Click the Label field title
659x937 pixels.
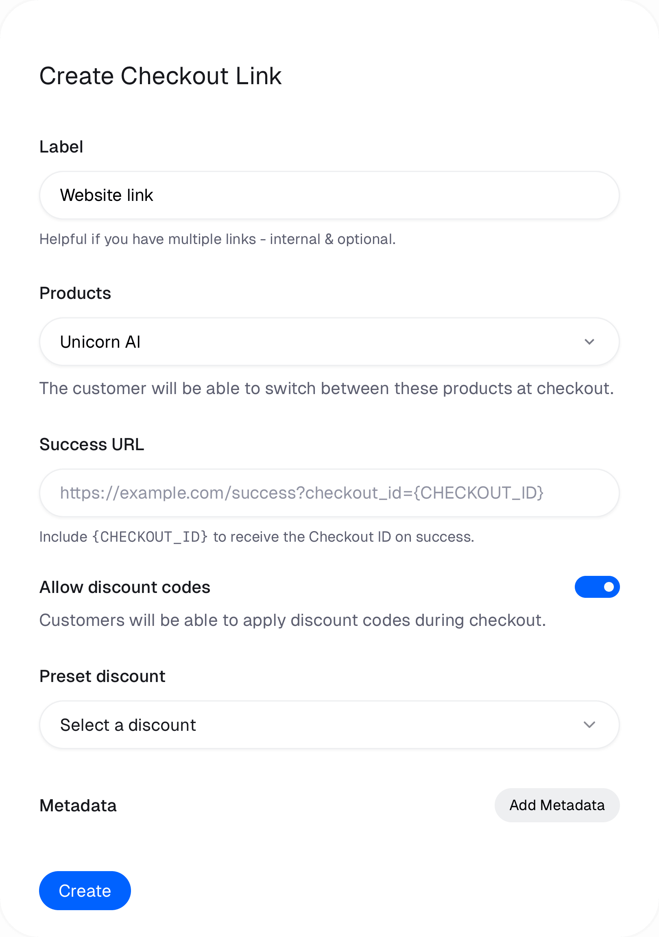point(61,147)
